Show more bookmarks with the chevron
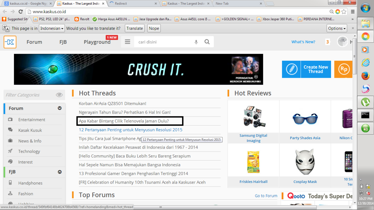Image resolution: width=374 pixels, height=210 pixels. (x=352, y=19)
